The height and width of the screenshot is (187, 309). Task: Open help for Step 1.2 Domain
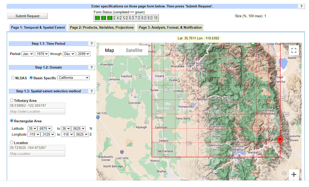pyautogui.click(x=92, y=67)
